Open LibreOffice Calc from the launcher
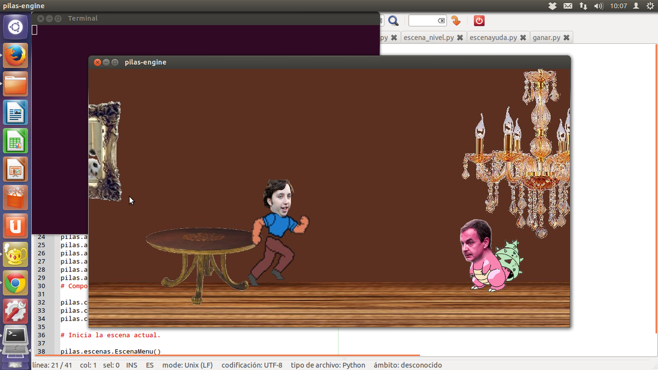Viewport: 658px width, 370px height. pyautogui.click(x=15, y=141)
